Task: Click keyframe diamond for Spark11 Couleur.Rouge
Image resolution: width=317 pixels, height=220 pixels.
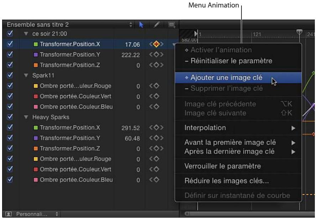Action: coord(156,86)
